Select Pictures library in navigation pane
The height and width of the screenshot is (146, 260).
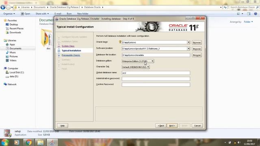click(13, 56)
